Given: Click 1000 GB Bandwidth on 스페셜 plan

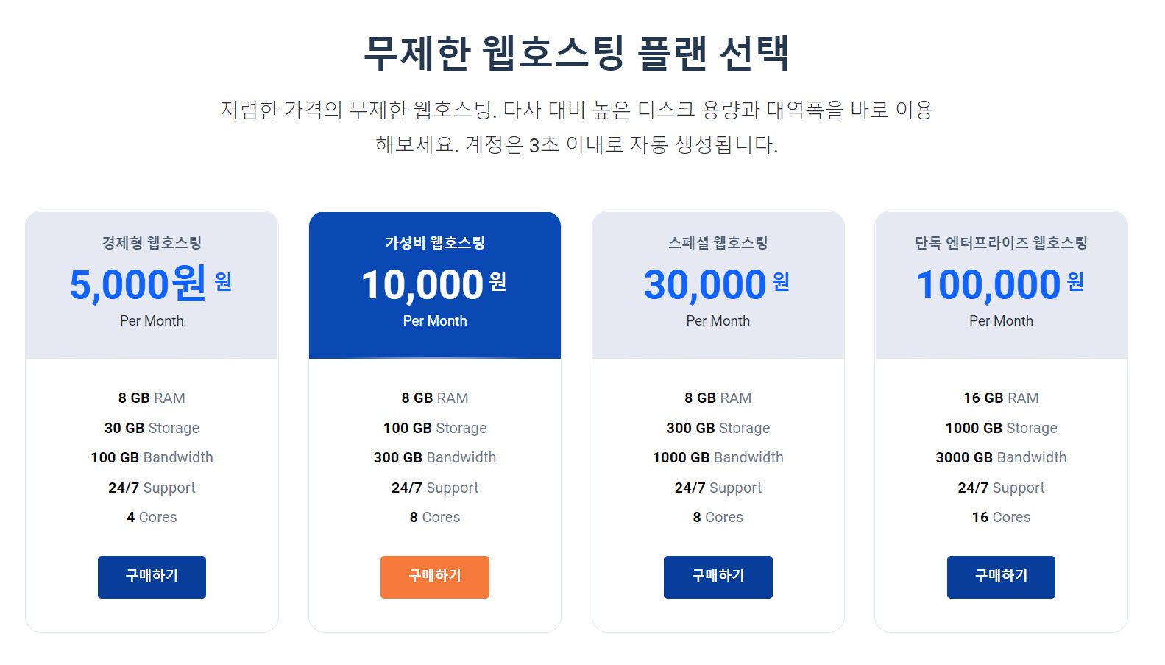Looking at the screenshot, I should 718,457.
